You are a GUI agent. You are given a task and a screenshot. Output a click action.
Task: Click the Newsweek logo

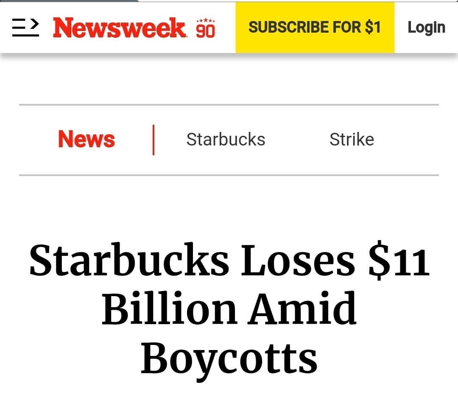[x=120, y=28]
